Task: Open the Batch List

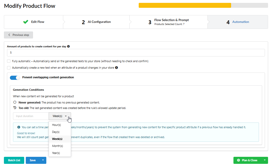Action: coord(14,160)
